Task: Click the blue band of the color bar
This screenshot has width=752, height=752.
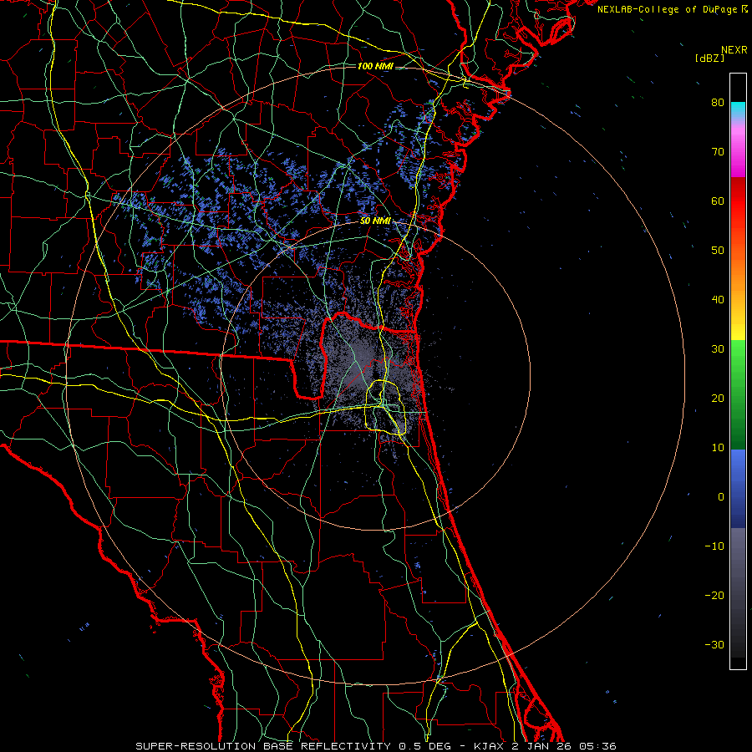Action: point(738,489)
